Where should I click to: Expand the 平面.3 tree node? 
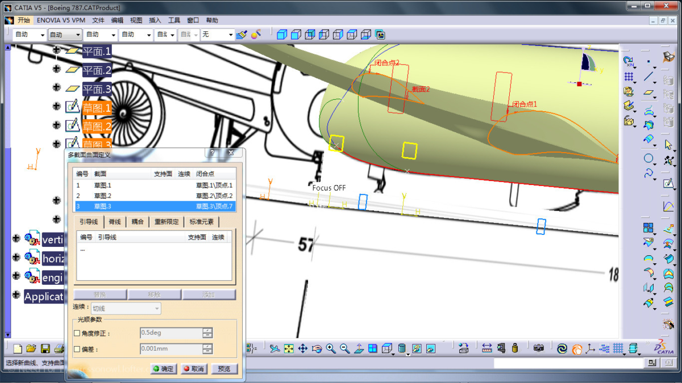56,87
